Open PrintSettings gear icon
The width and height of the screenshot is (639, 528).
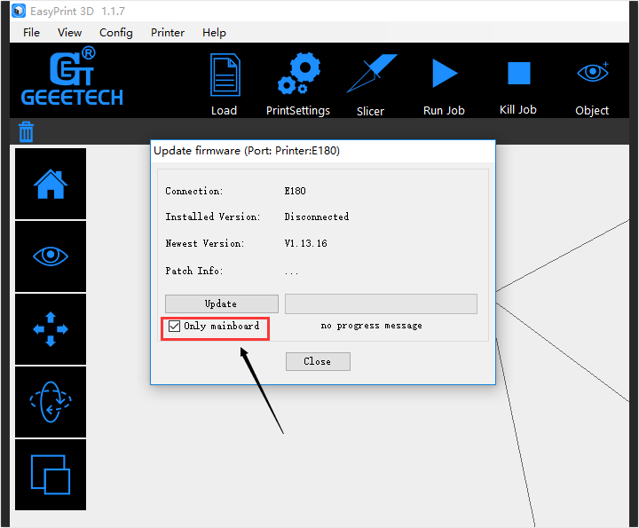tap(299, 74)
